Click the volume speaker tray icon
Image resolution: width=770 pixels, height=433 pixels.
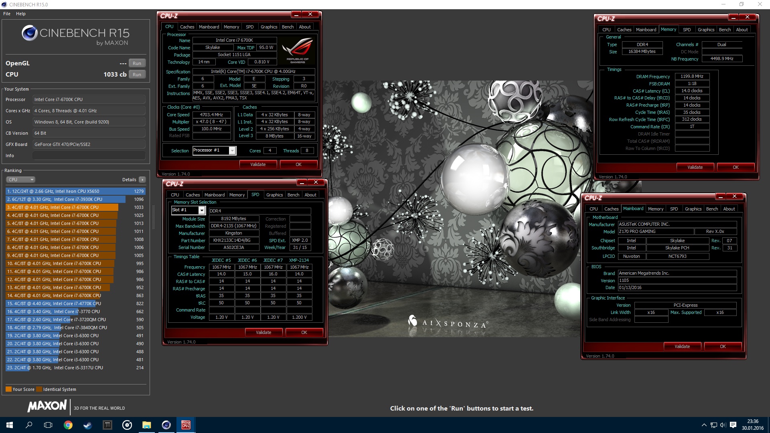coord(723,425)
